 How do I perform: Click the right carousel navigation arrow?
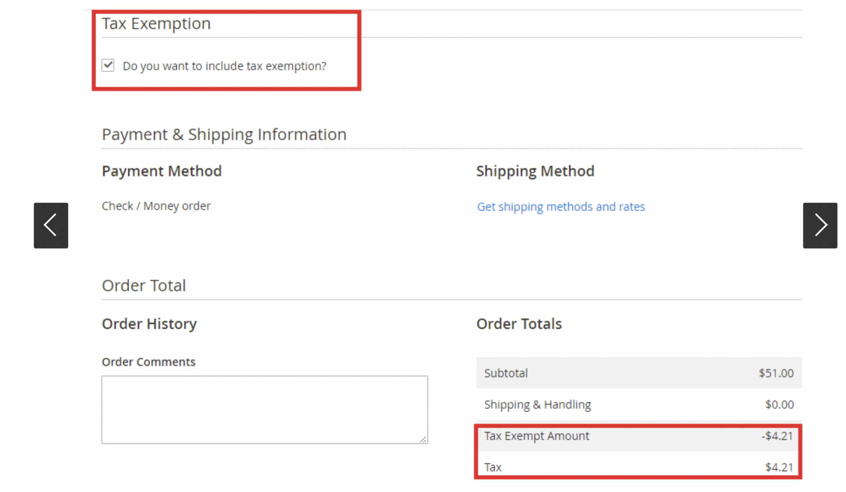click(x=820, y=225)
